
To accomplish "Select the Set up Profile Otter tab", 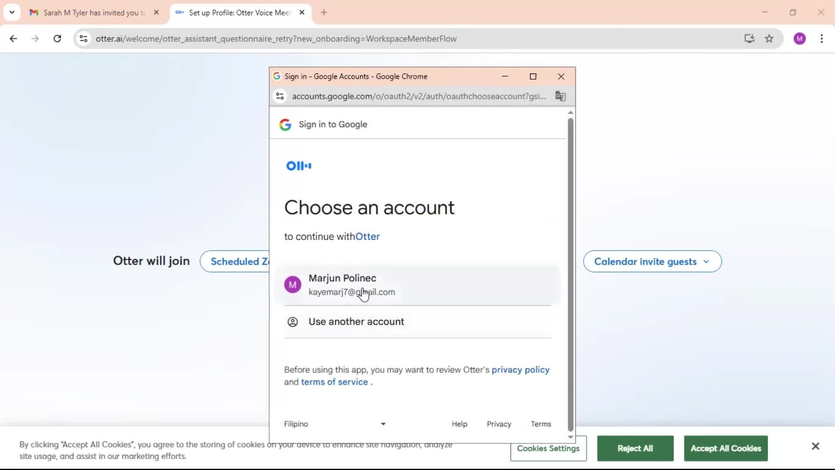I will [x=240, y=13].
